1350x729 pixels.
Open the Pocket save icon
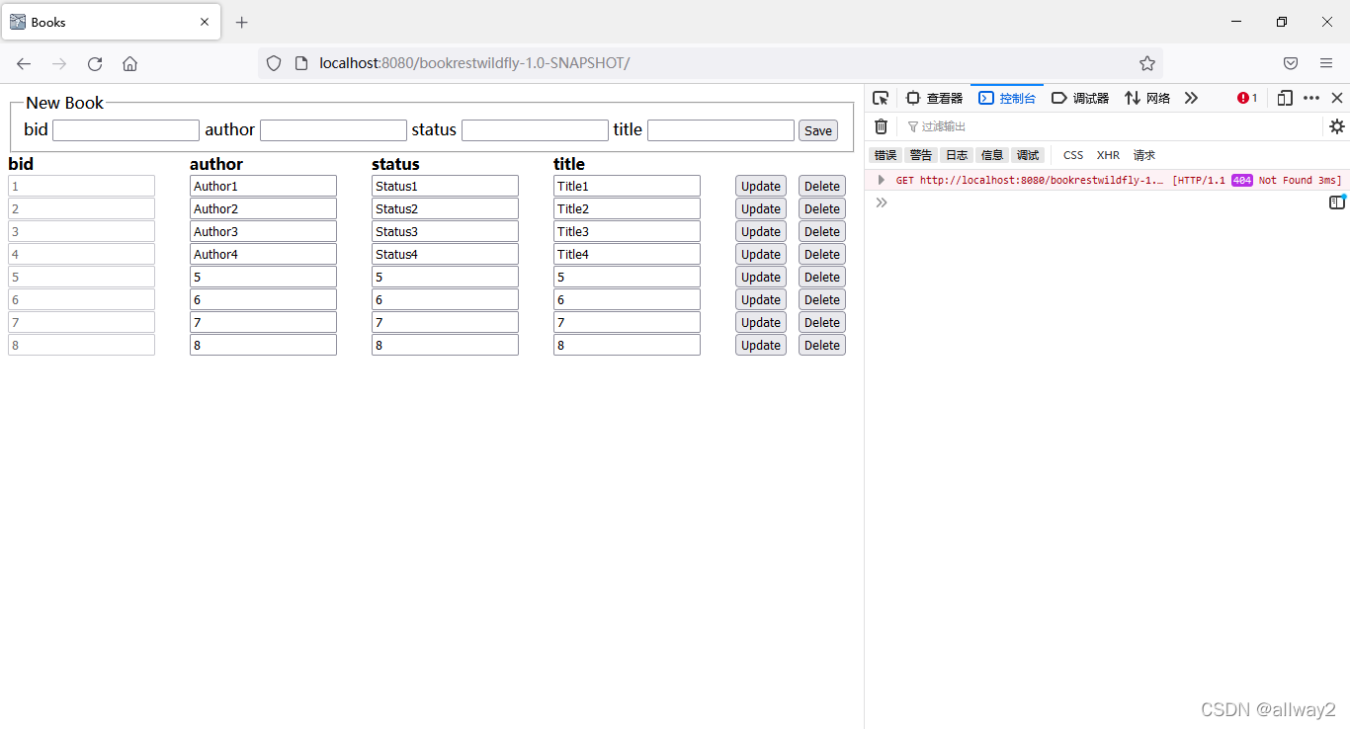coord(1291,63)
